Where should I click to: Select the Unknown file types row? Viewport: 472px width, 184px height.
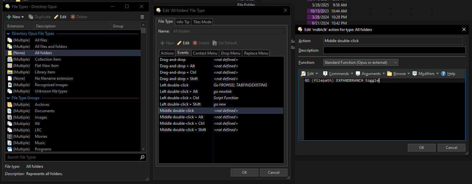(73, 91)
